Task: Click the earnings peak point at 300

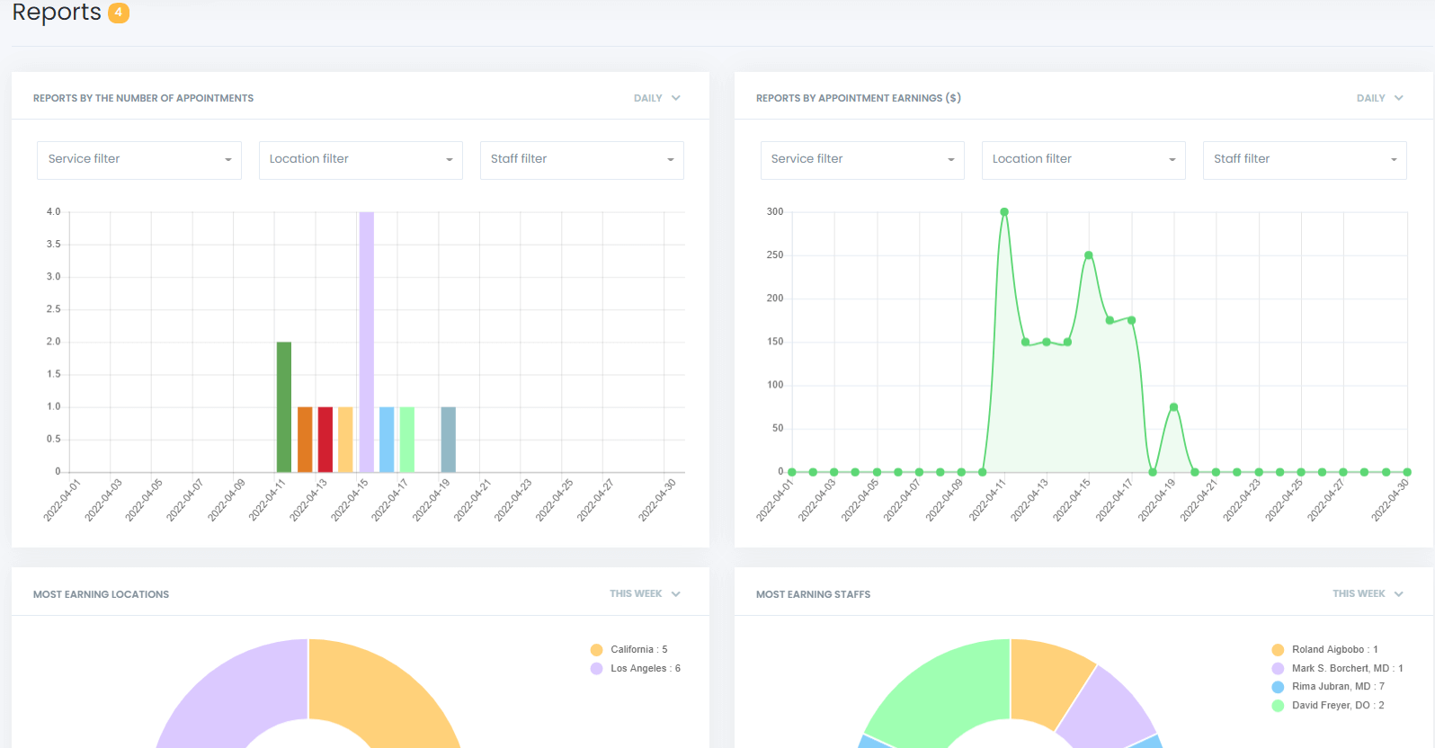Action: (x=1004, y=212)
